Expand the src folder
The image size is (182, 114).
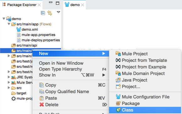(9, 88)
